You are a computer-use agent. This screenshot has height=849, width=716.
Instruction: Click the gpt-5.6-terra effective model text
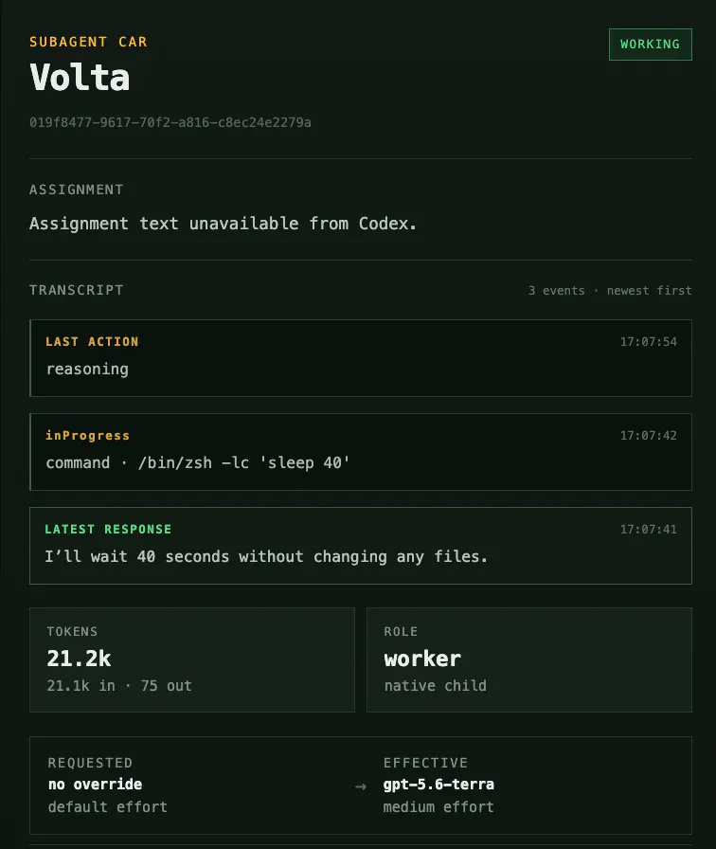[x=439, y=785]
